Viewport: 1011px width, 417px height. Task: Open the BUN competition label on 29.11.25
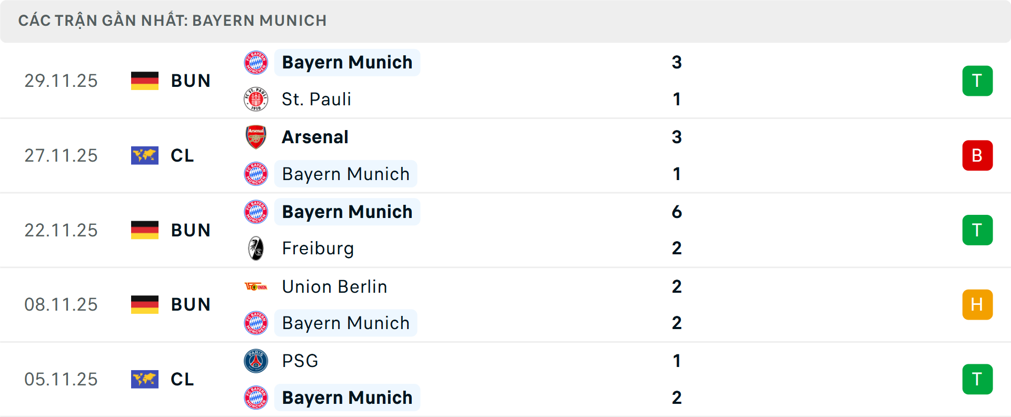click(190, 81)
